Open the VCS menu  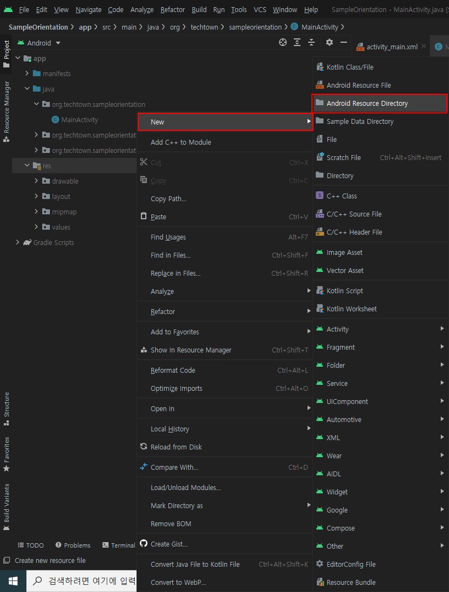click(260, 9)
